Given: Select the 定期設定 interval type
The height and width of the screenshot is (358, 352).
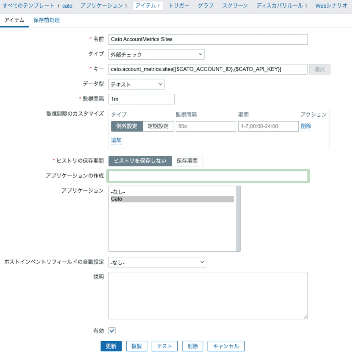Looking at the screenshot, I should coord(158,126).
